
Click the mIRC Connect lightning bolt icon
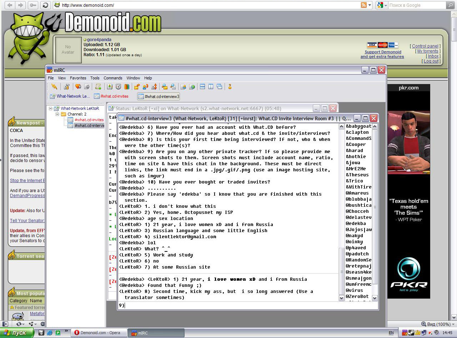click(x=54, y=87)
